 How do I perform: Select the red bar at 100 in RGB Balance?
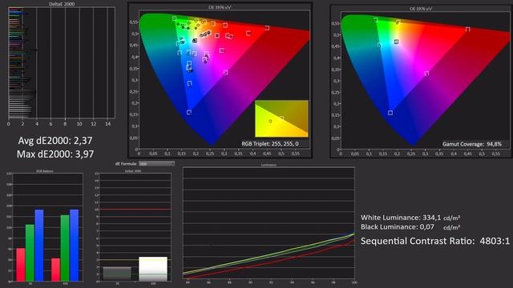[x=55, y=270]
